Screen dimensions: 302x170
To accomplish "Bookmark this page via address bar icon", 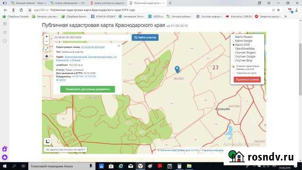I will [278, 10].
